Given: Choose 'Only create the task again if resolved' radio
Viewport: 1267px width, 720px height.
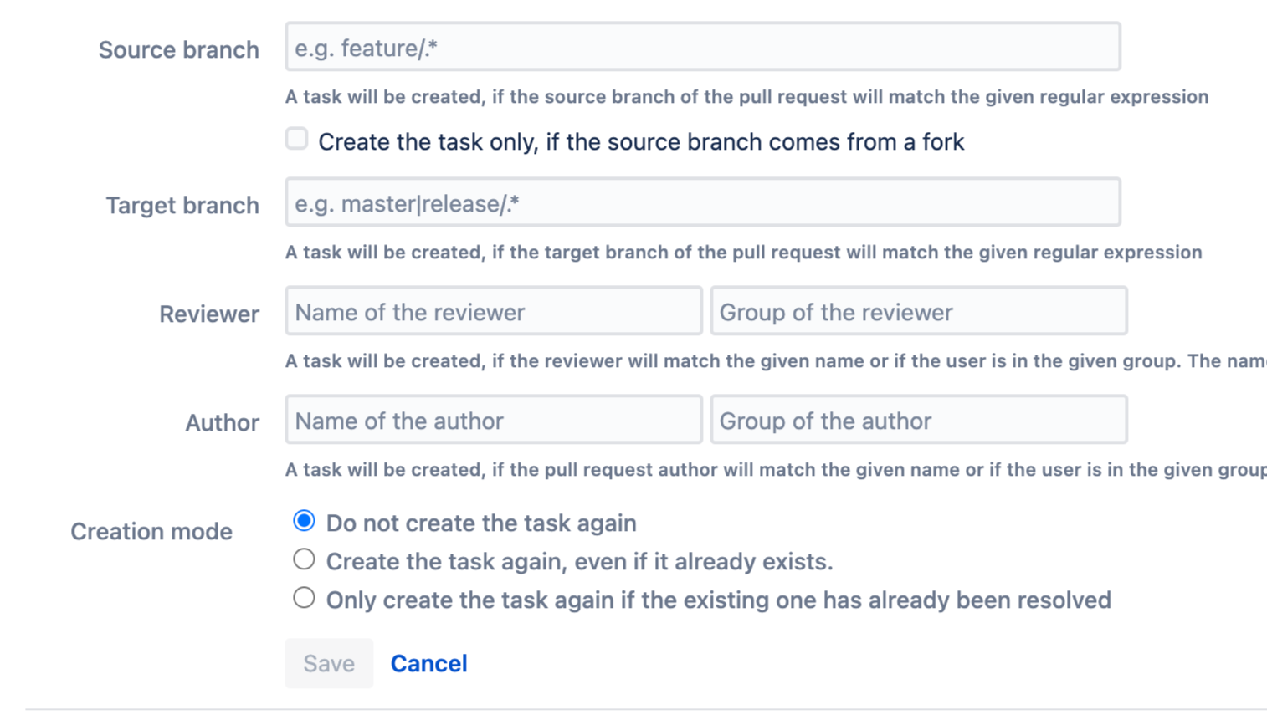Looking at the screenshot, I should click(304, 598).
